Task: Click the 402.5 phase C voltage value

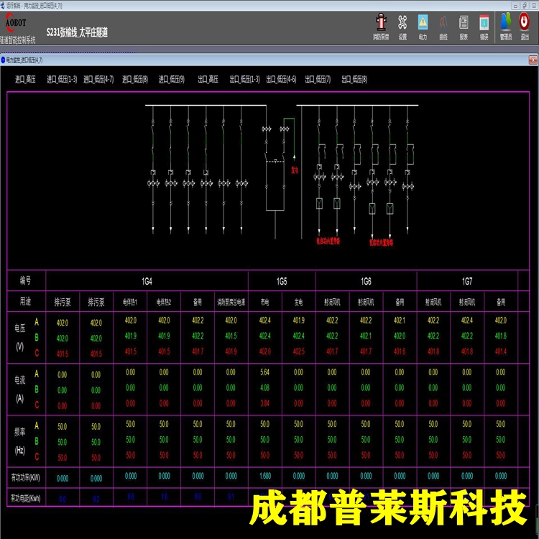Action: point(299,351)
